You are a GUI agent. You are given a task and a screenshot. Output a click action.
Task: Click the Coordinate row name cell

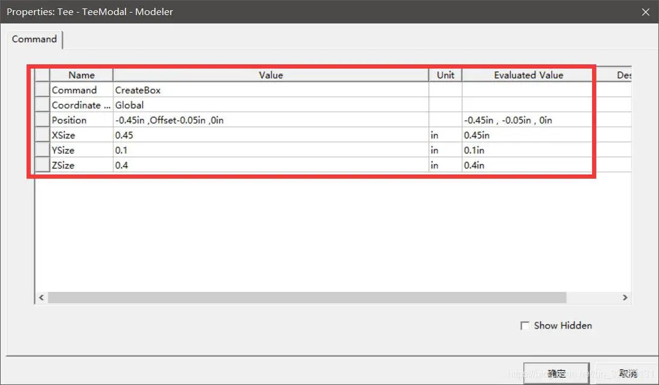click(x=81, y=105)
